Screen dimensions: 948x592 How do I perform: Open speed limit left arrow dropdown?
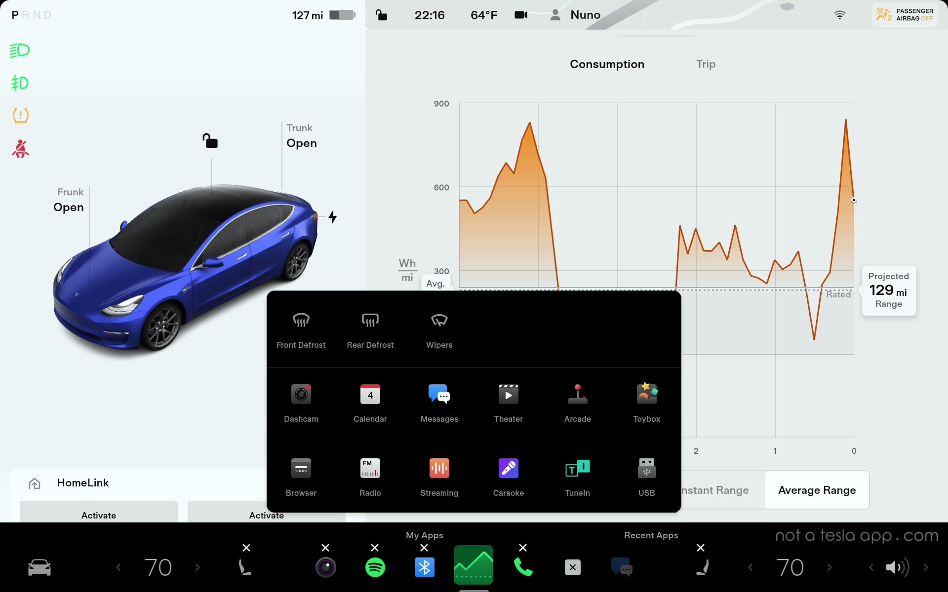click(119, 567)
